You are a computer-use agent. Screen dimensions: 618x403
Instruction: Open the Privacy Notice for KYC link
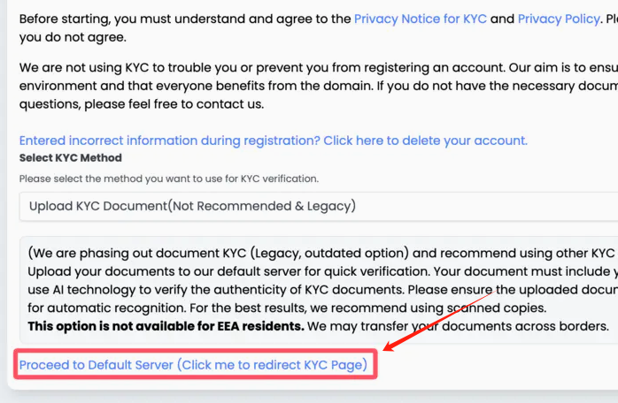point(420,19)
